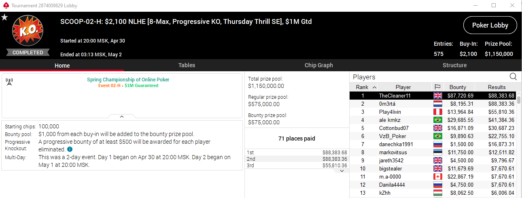Click the PokerStars spade logo in title bar
Screen dimensions: 522x198
click(x=5, y=6)
